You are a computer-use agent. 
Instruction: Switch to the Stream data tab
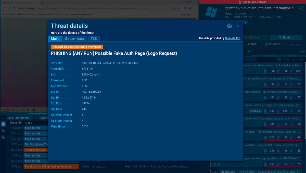tap(74, 39)
